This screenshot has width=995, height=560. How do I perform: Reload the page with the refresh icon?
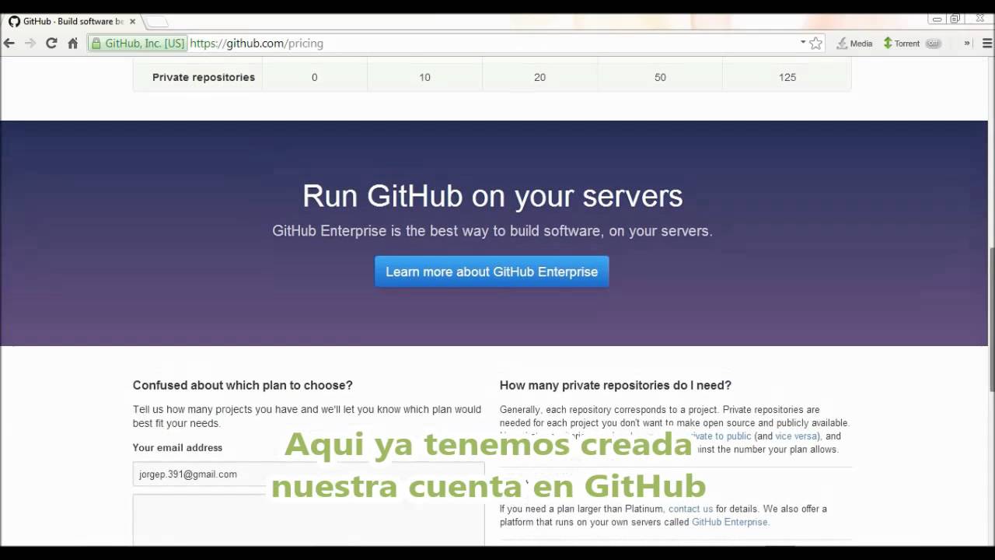pos(51,44)
